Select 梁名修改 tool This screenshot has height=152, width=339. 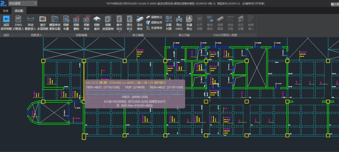click(140, 19)
